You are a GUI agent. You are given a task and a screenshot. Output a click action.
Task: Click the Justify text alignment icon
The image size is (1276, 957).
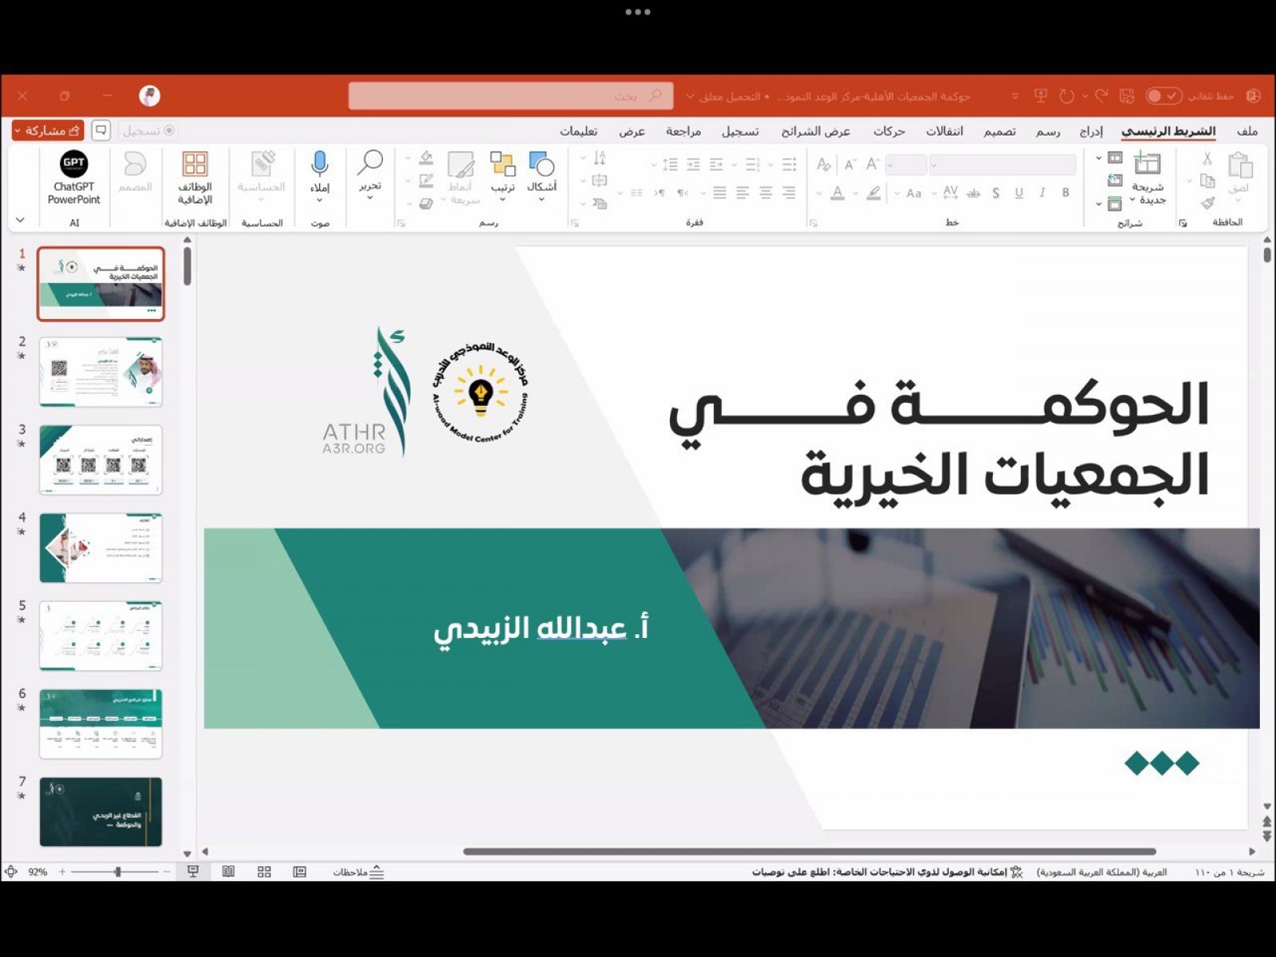tap(720, 193)
